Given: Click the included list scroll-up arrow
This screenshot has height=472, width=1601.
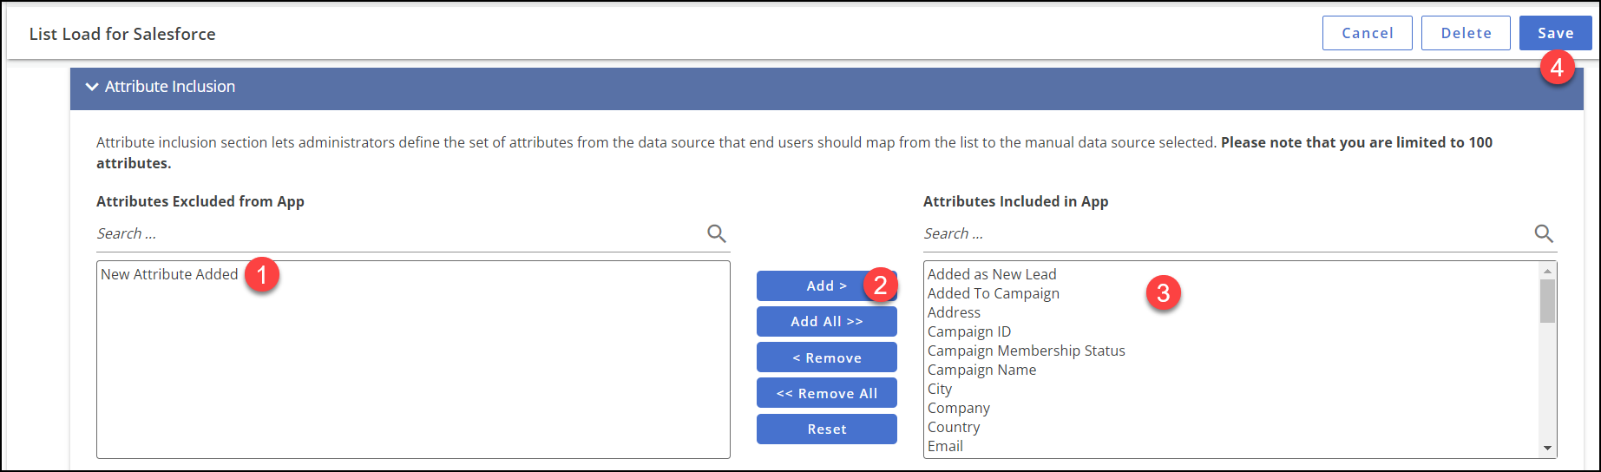Looking at the screenshot, I should coord(1547,271).
